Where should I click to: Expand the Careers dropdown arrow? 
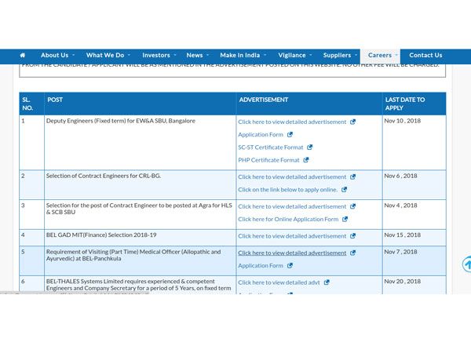[x=396, y=55]
